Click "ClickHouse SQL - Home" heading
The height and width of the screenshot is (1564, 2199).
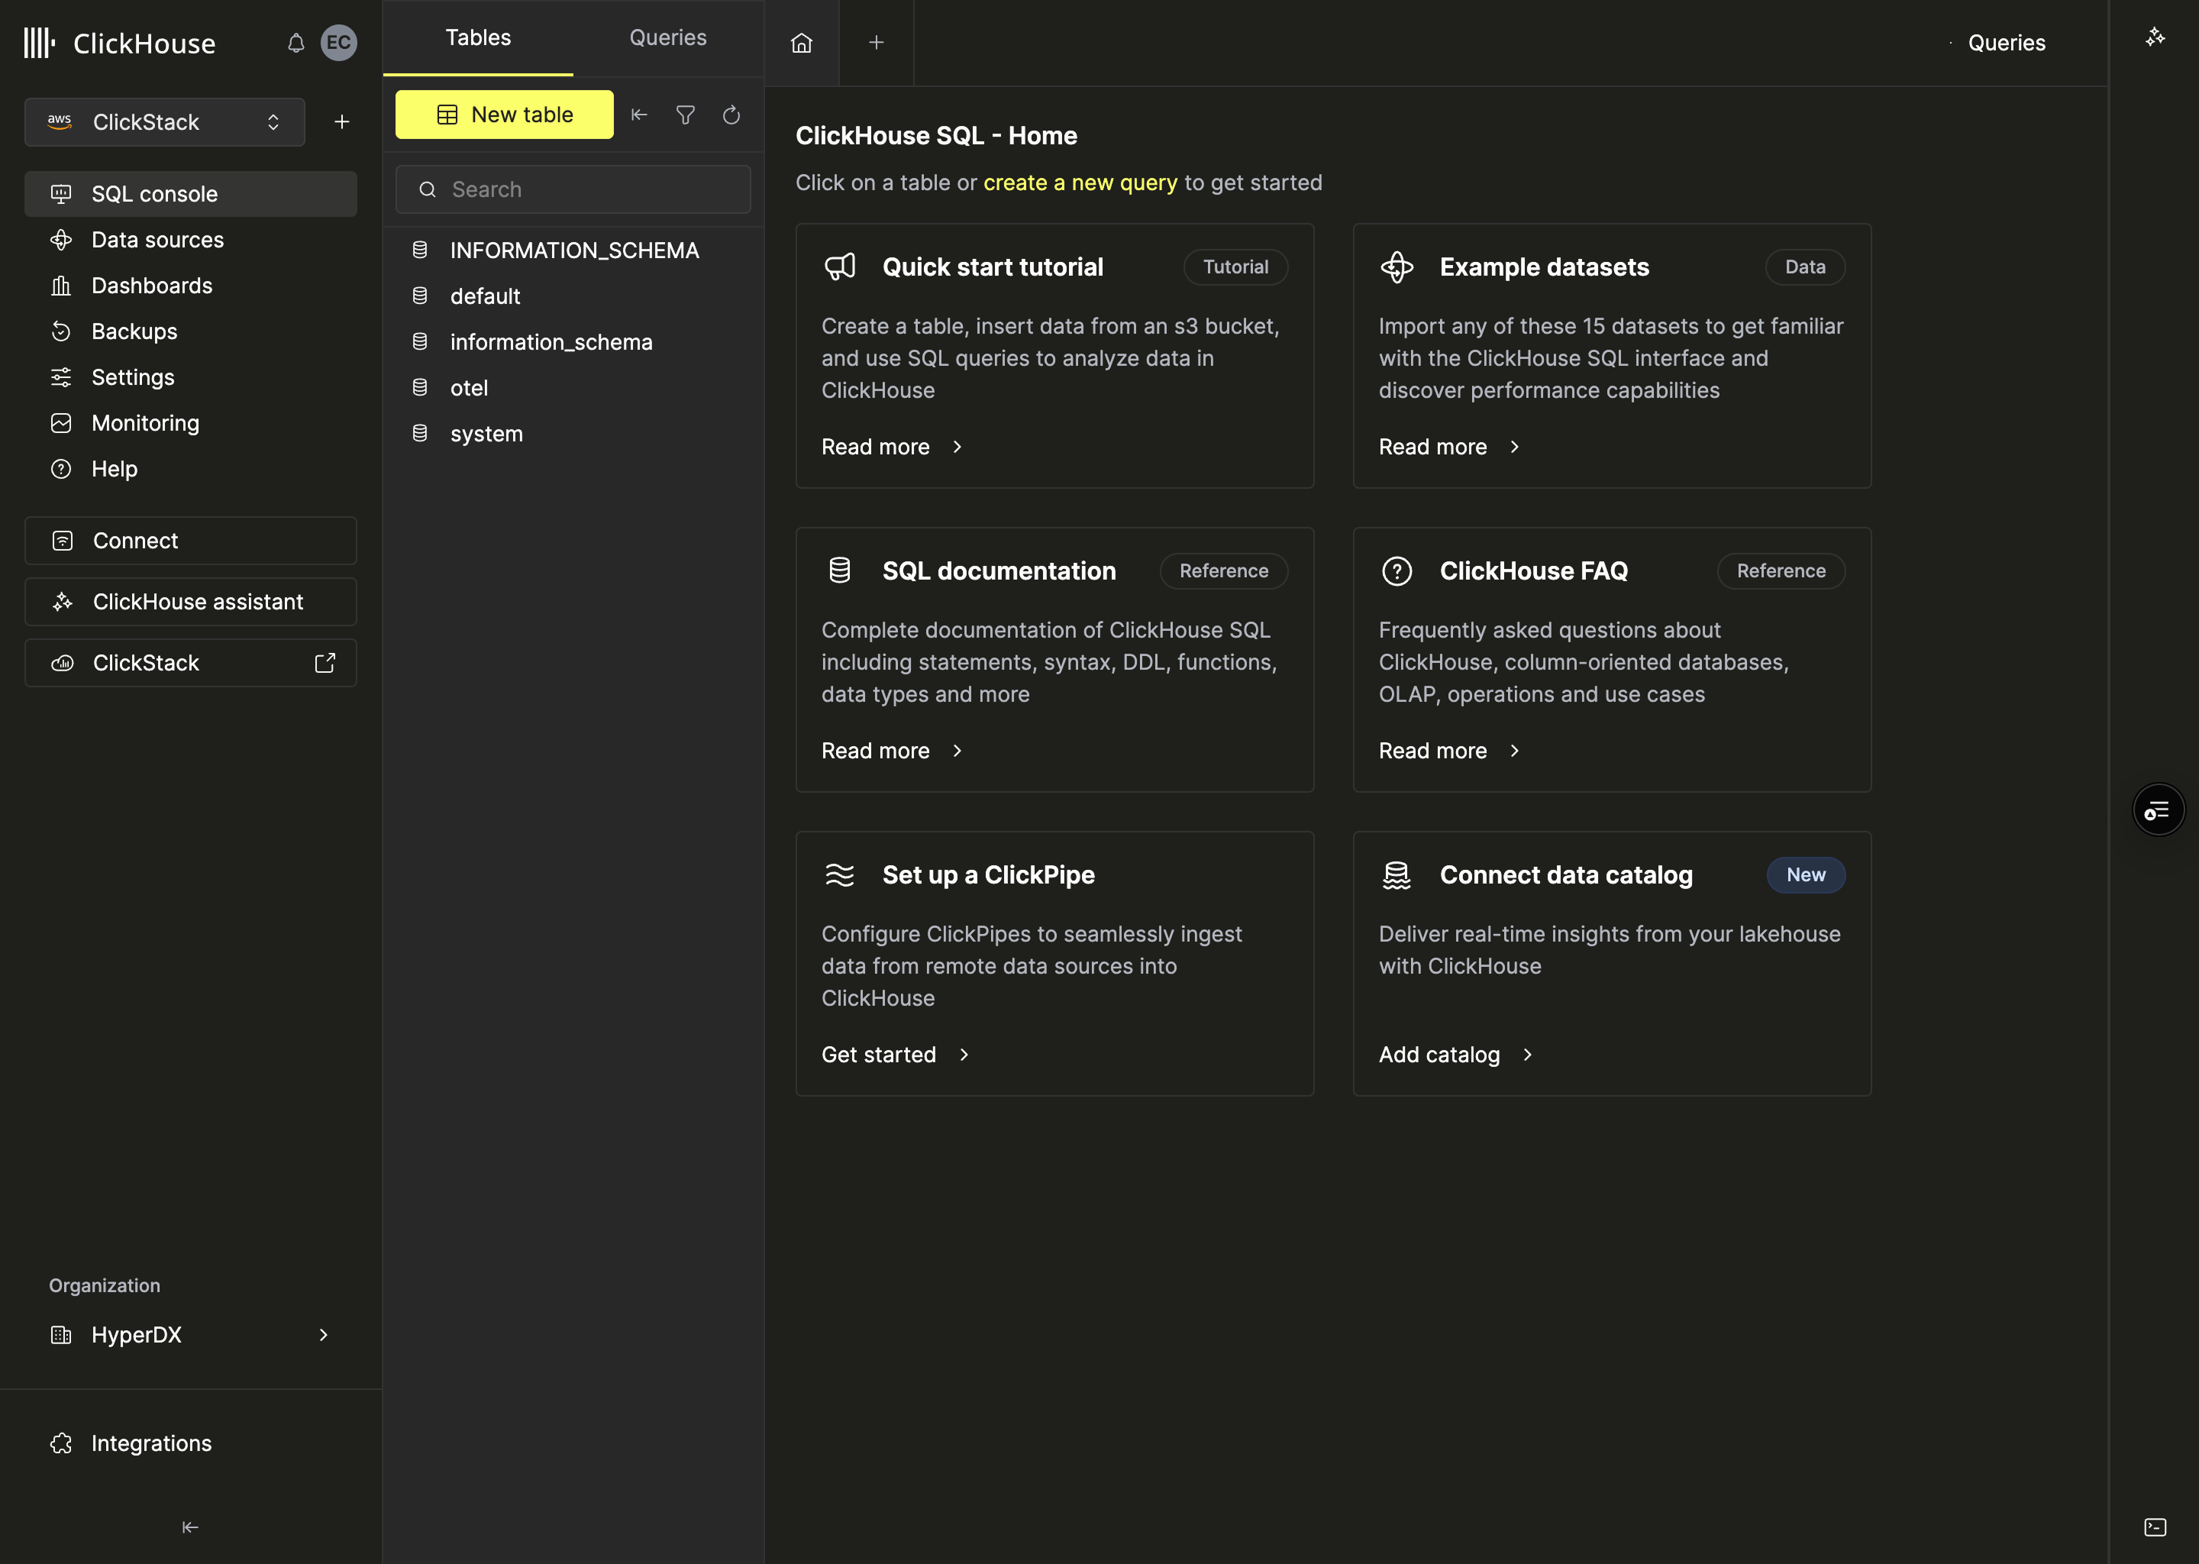pyautogui.click(x=936, y=136)
